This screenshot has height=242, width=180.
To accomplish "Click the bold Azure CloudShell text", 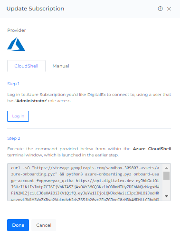I will (x=152, y=149).
